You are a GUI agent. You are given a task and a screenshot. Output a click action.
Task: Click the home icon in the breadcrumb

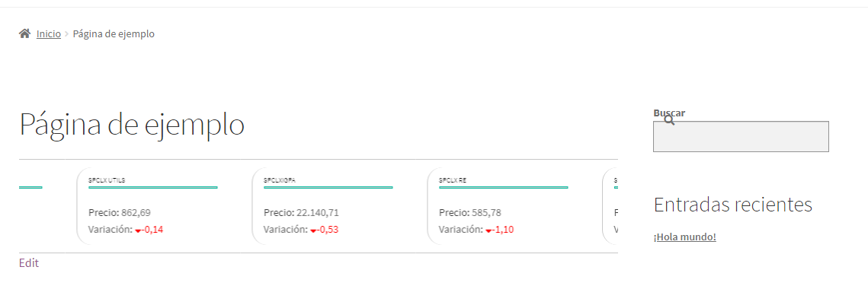[24, 33]
